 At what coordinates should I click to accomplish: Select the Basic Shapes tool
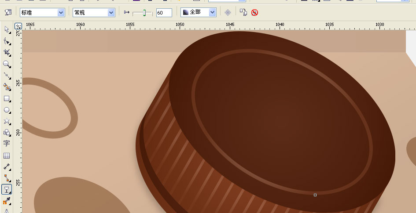7,132
